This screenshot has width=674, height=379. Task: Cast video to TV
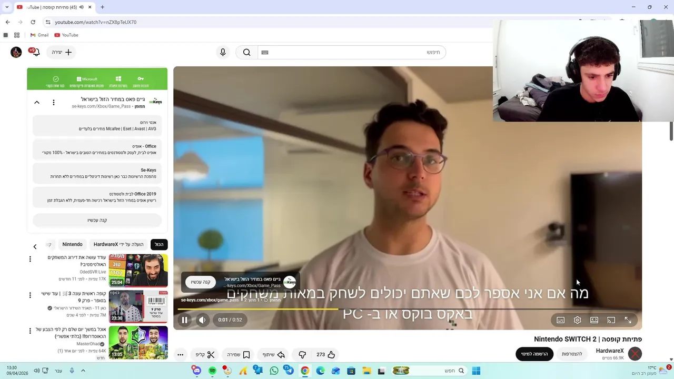click(x=611, y=320)
